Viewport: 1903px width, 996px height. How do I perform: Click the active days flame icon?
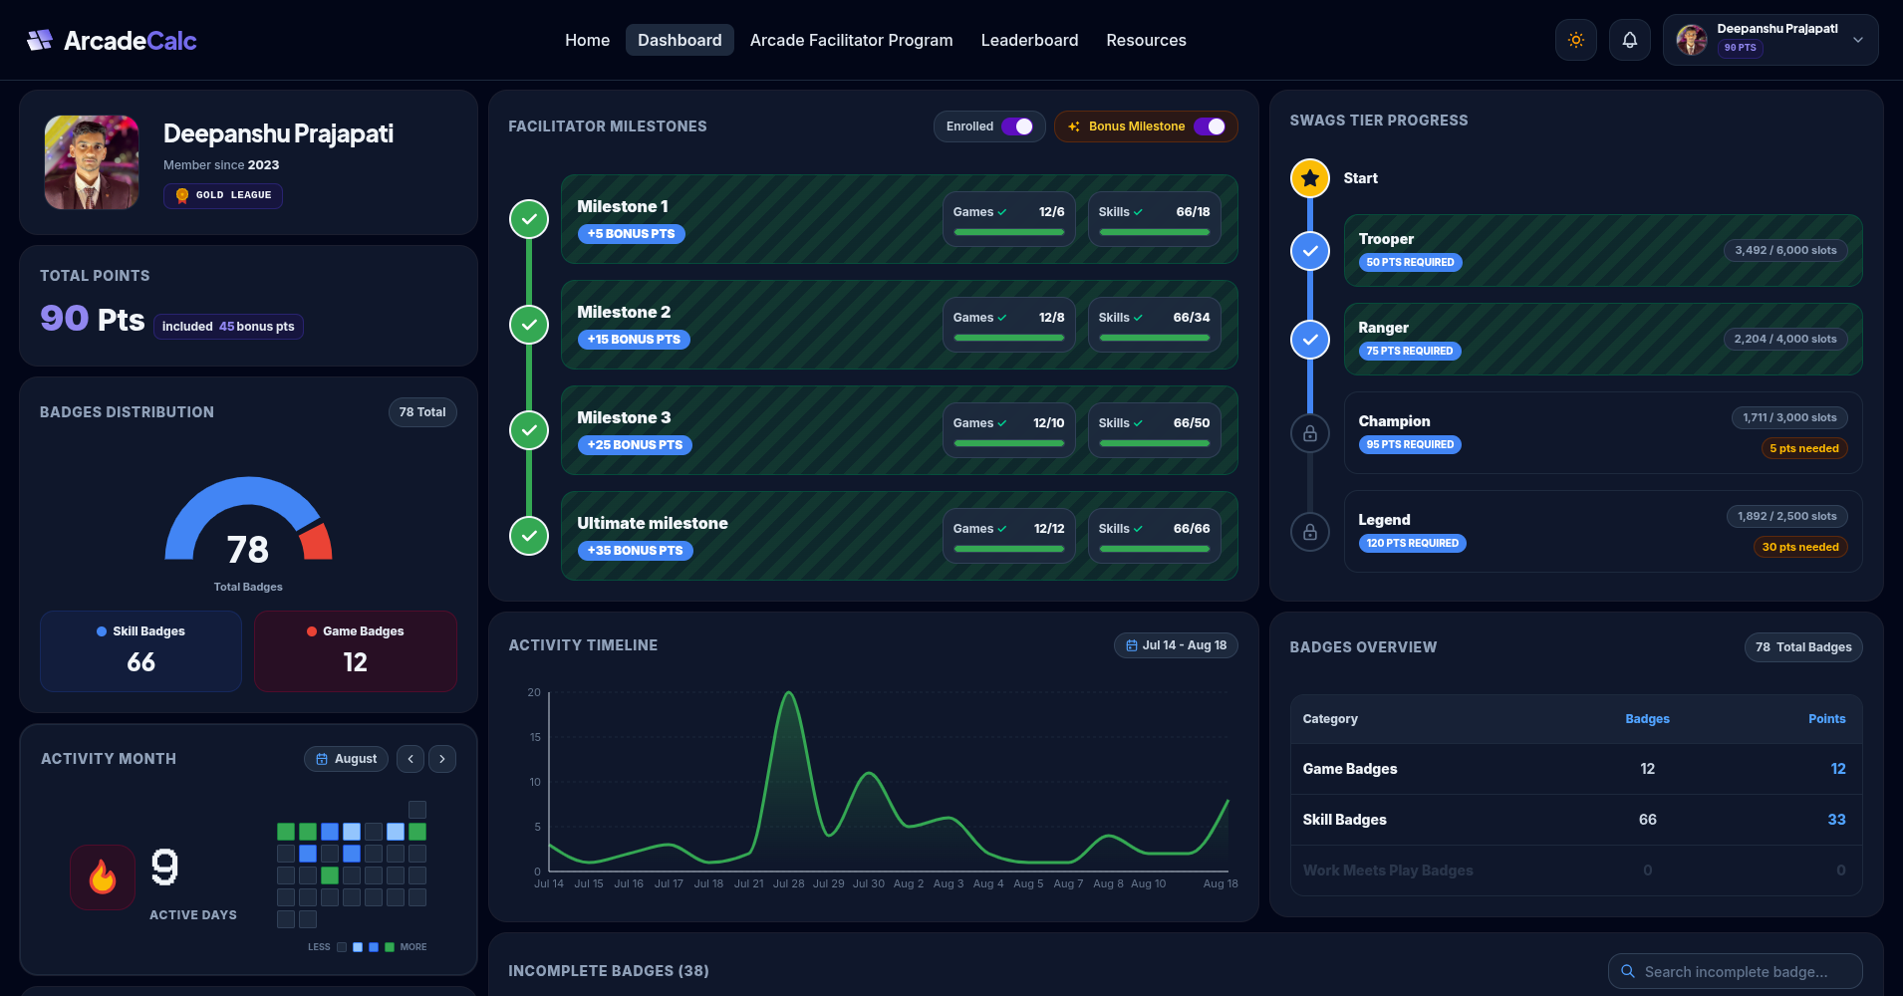point(103,877)
